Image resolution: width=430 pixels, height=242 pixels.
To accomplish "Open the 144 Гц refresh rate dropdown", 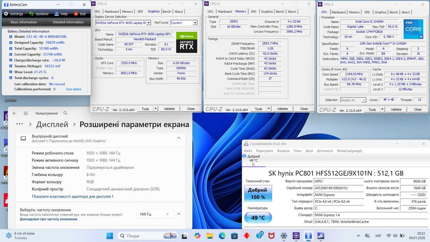I will pyautogui.click(x=154, y=214).
